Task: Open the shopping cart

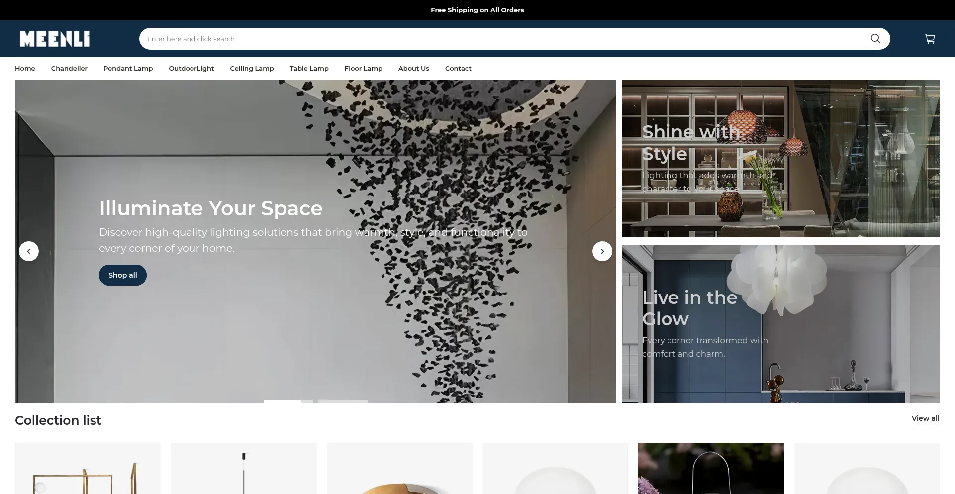Action: coord(929,39)
